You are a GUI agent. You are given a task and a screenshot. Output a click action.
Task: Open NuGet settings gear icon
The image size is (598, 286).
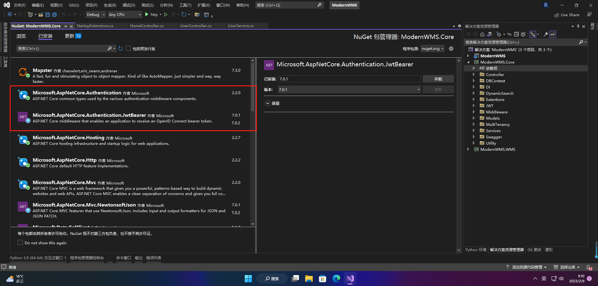[451, 49]
